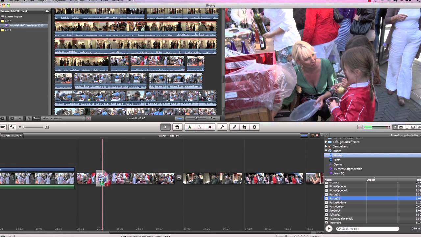Open the inspector info button
Viewport: 421px width, 237px height.
254,127
